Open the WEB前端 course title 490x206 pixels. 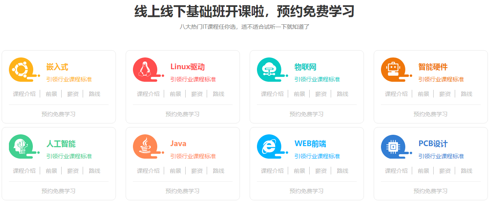(310, 144)
